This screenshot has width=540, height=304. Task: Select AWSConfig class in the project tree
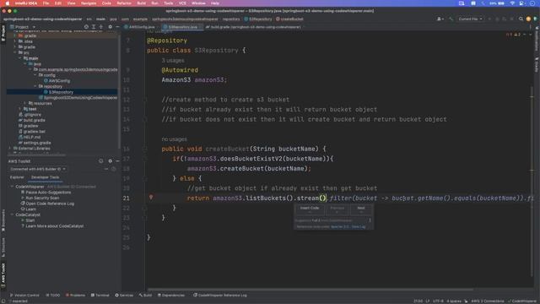pyautogui.click(x=57, y=81)
